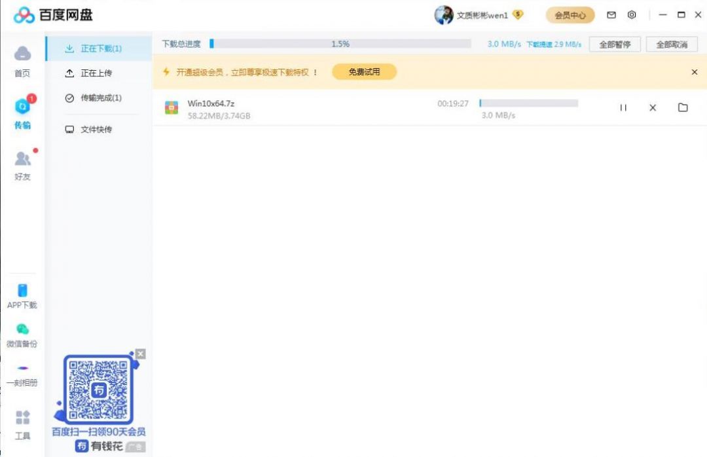Open the 工具 tools section

pos(22,425)
